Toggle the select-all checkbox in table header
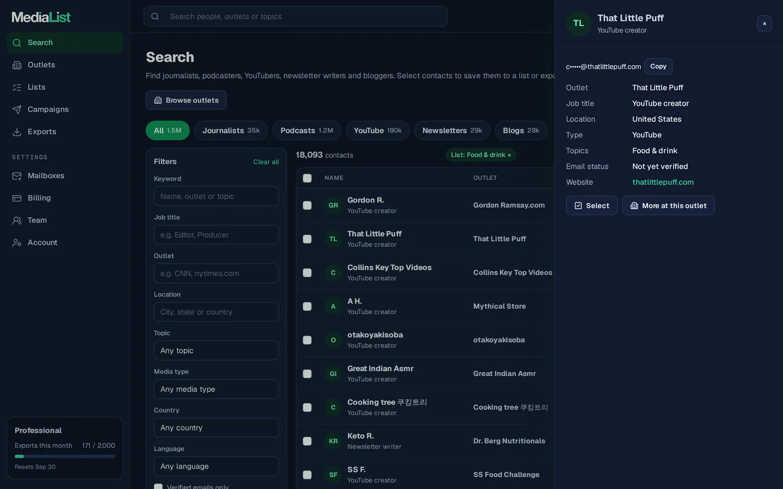Screen dimensions: 783x489 click(307, 178)
